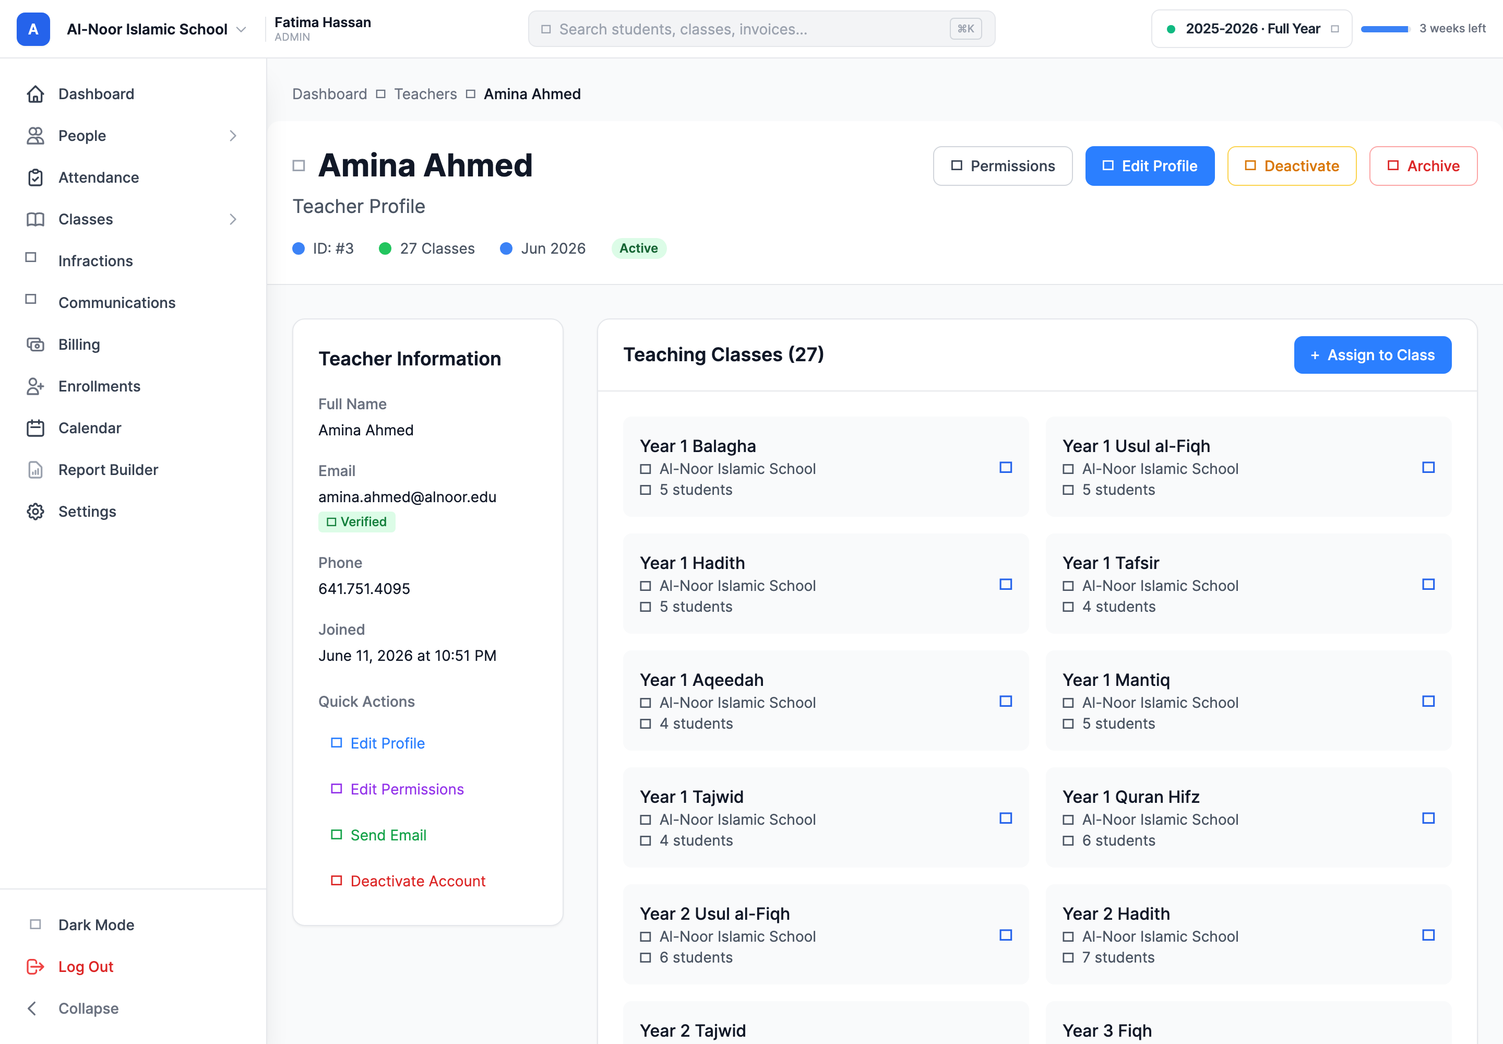The height and width of the screenshot is (1044, 1503).
Task: Open Dashboard home icon in sidebar
Action: [x=35, y=94]
